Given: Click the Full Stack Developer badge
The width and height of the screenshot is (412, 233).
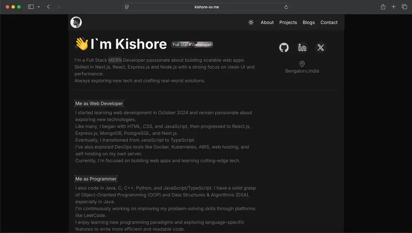Looking at the screenshot, I should point(192,44).
